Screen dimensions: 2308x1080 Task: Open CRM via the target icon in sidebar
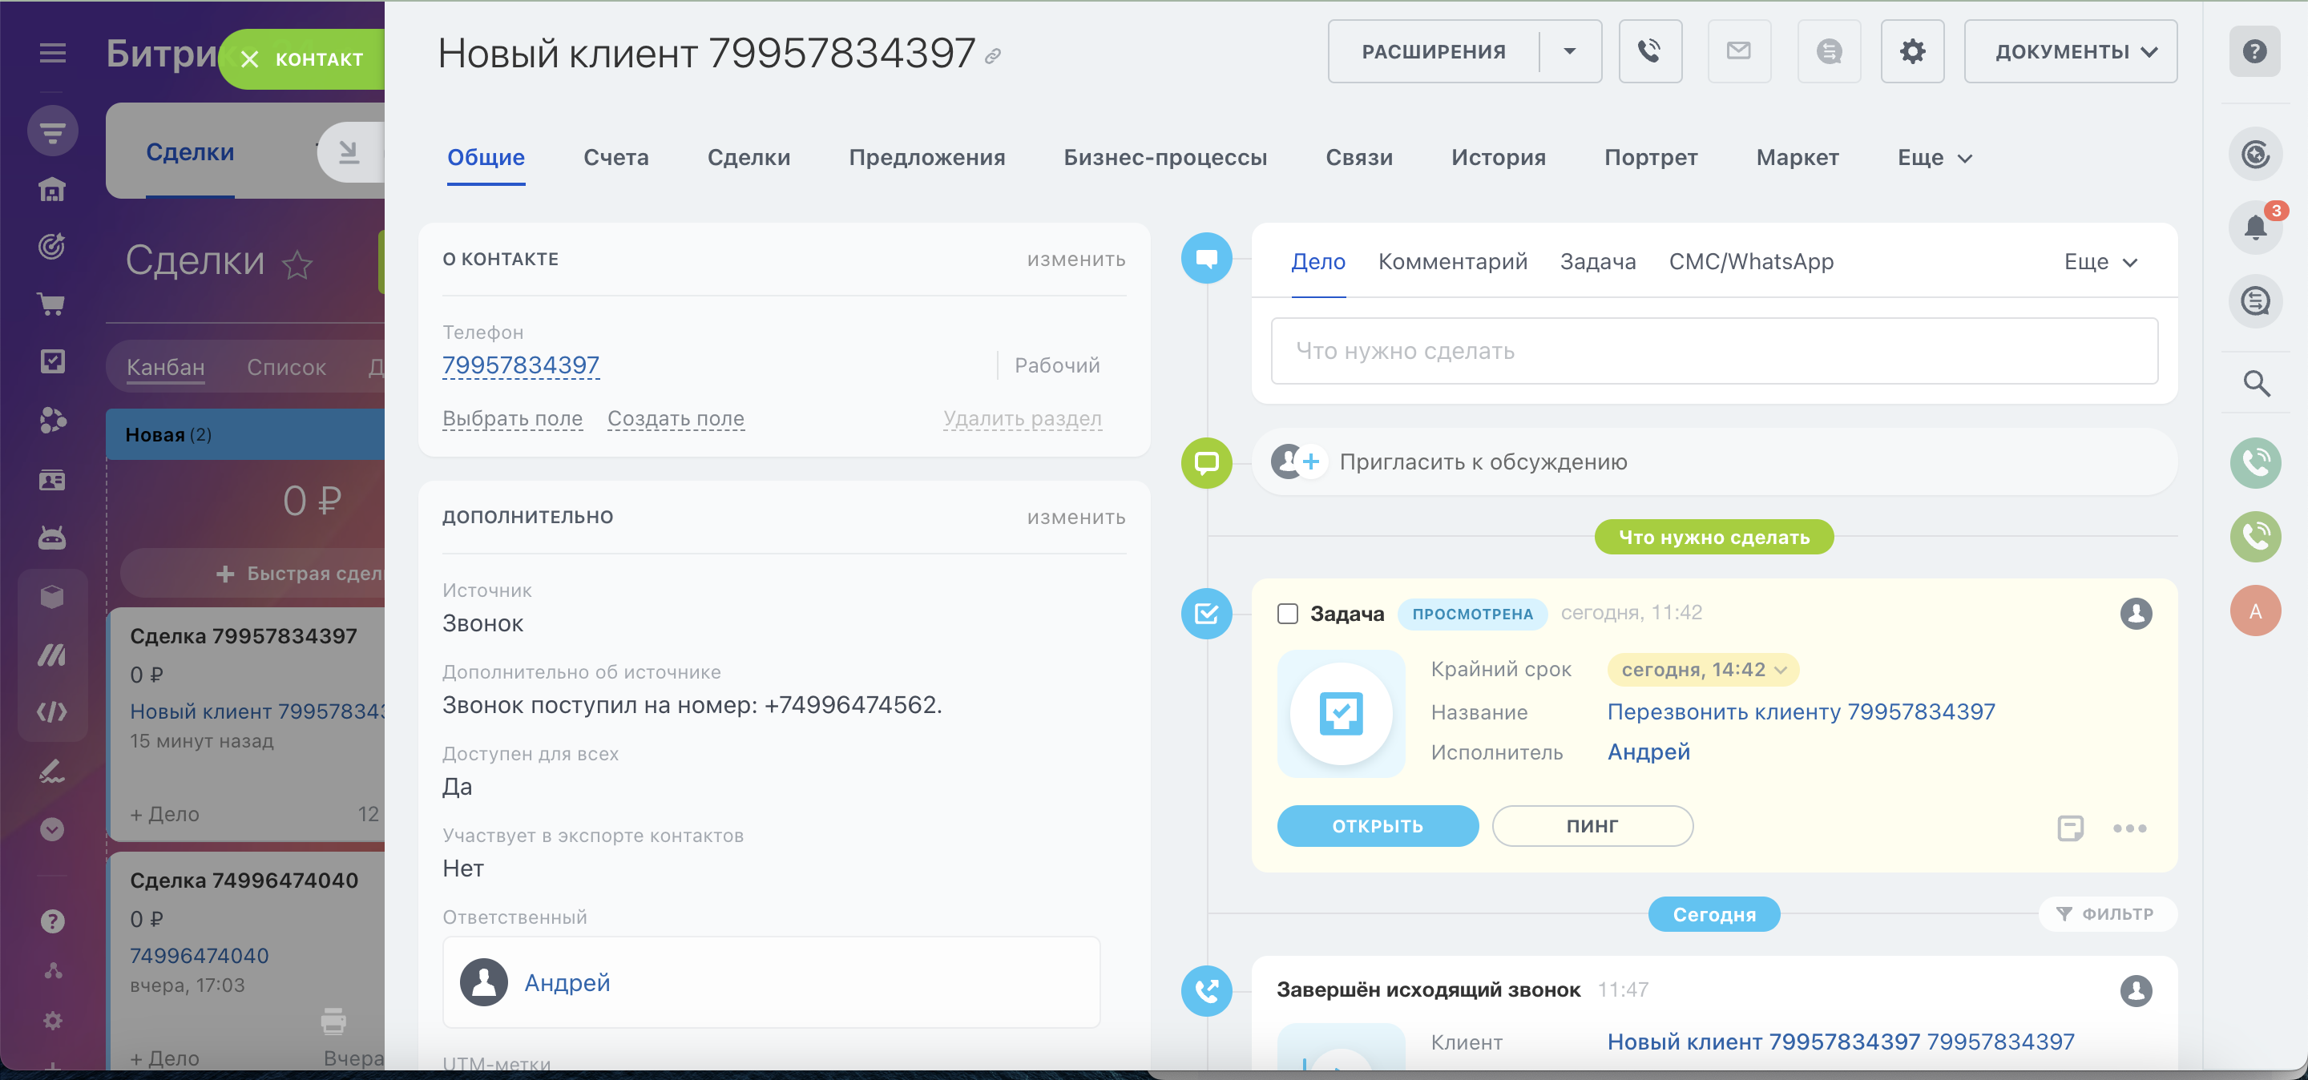pyautogui.click(x=52, y=247)
